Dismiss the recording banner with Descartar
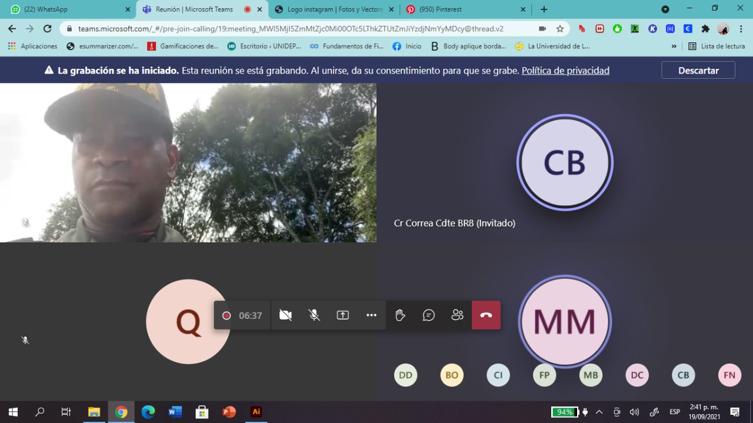 (x=698, y=70)
